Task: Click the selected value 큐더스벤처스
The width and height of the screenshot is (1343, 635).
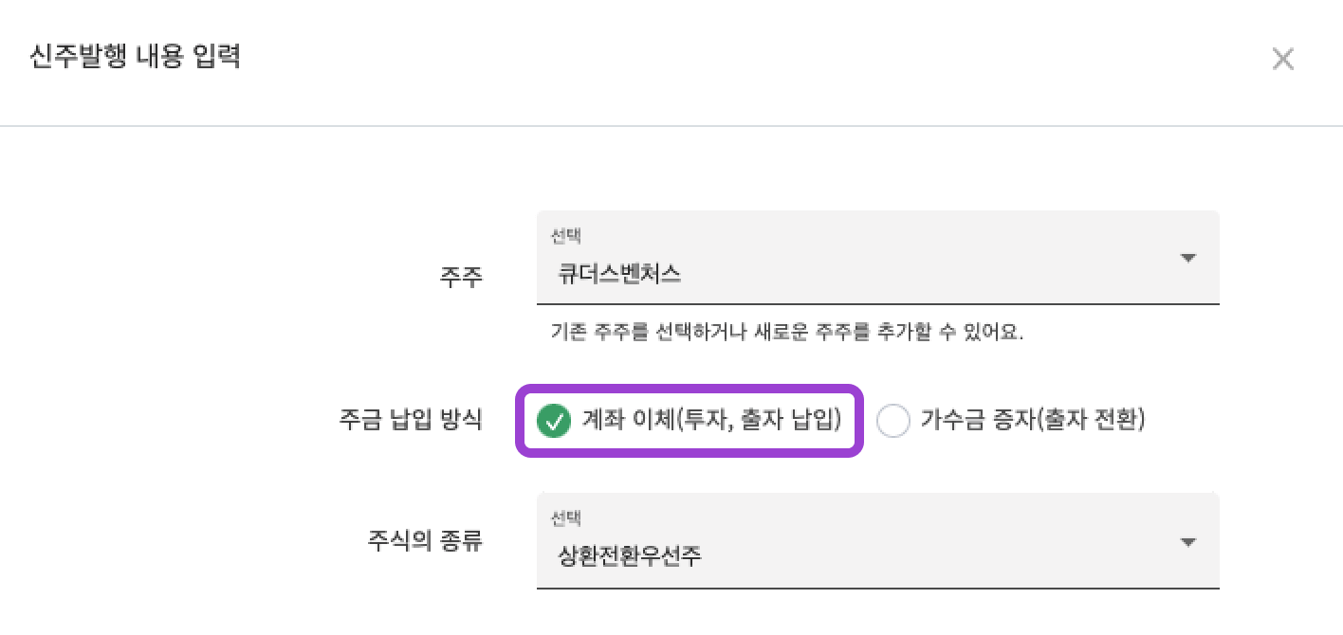Action: point(619,275)
